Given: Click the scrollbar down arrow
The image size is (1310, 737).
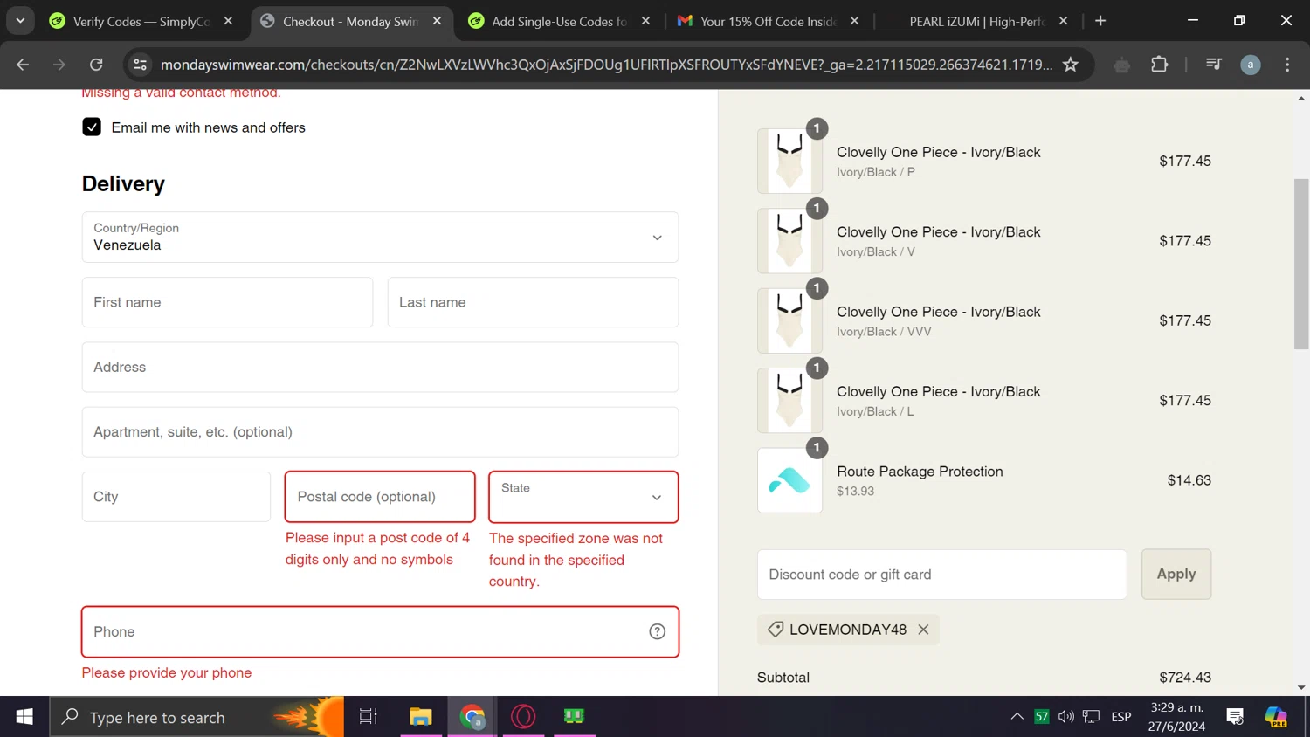Looking at the screenshot, I should tap(1301, 688).
